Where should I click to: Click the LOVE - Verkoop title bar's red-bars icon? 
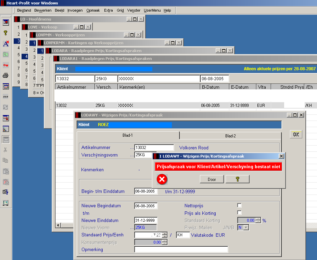[x=25, y=27]
